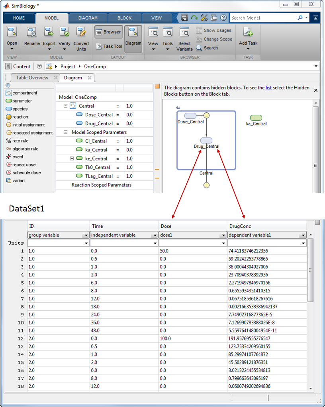This screenshot has width=325, height=407.
Task: Open the dropdown arrow beside the search magnifier
Action: click(x=307, y=18)
